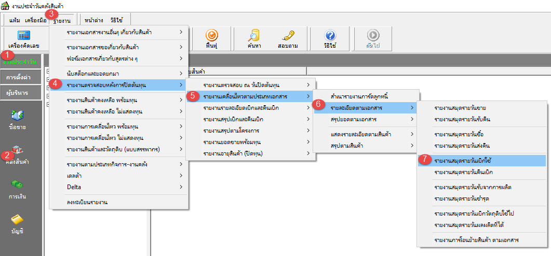Viewport: 551px width, 256px height.
Task: Open the บัญชี accounting sidebar icon
Action: [17, 224]
